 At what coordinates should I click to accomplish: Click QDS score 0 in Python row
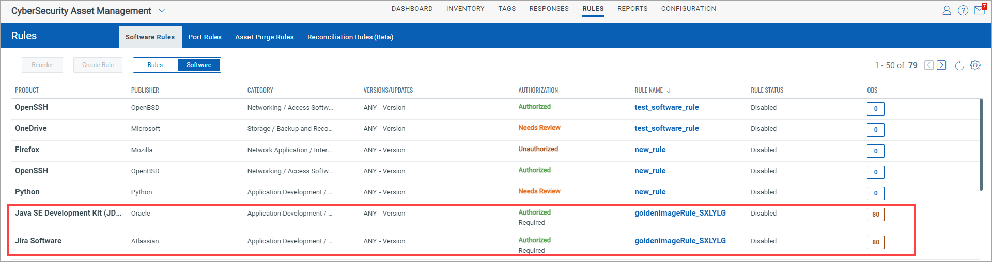(876, 193)
